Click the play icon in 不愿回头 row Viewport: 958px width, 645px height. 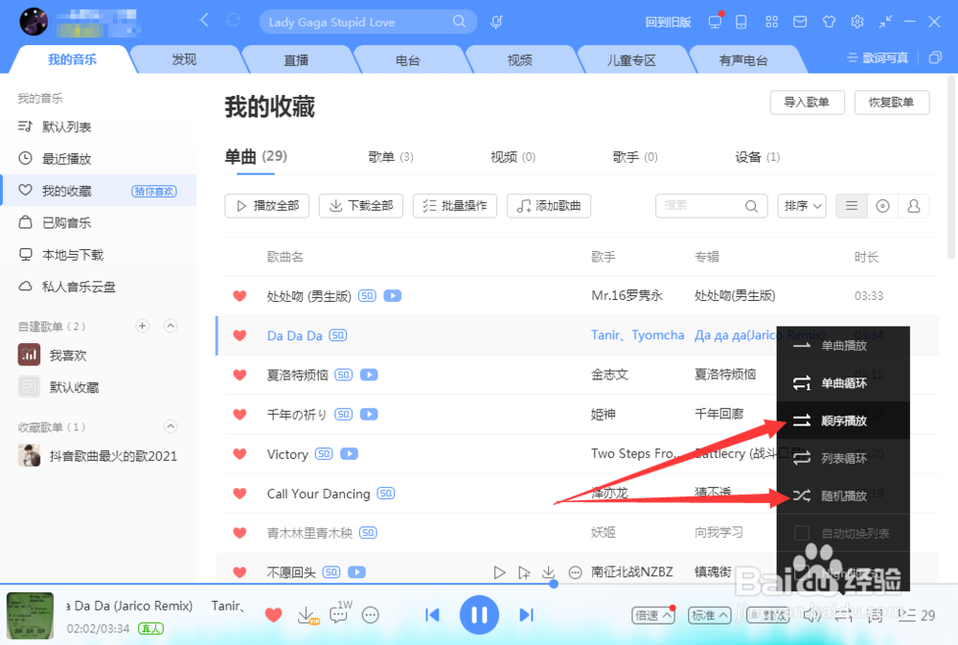coord(499,572)
